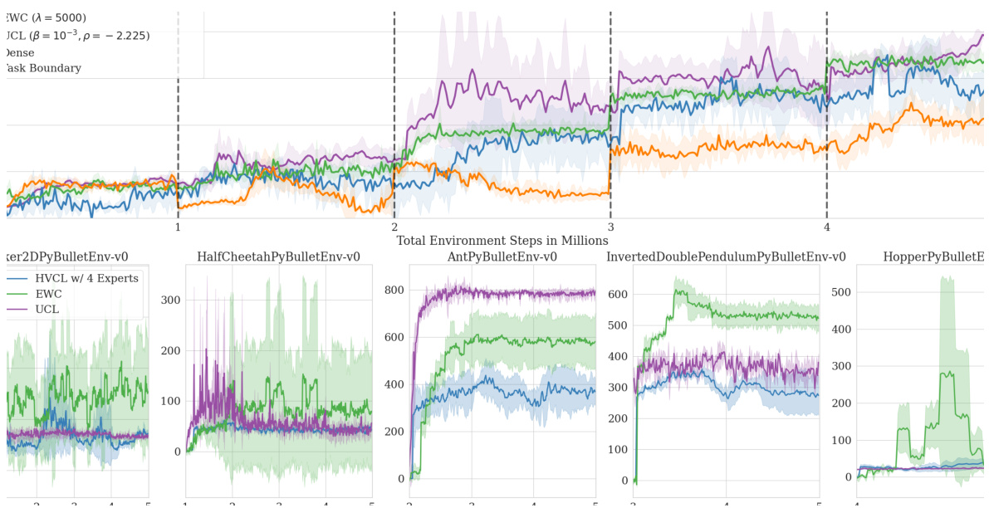The image size is (989, 508).
Task: Click the purple UCL swatch in the lower legend
Action: coord(19,309)
